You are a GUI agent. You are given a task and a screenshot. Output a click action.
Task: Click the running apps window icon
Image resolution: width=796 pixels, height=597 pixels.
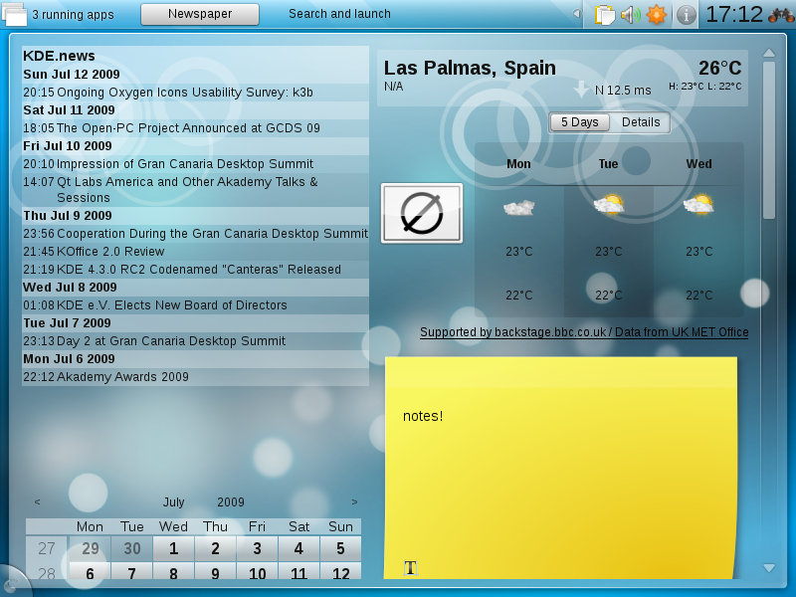tap(14, 14)
